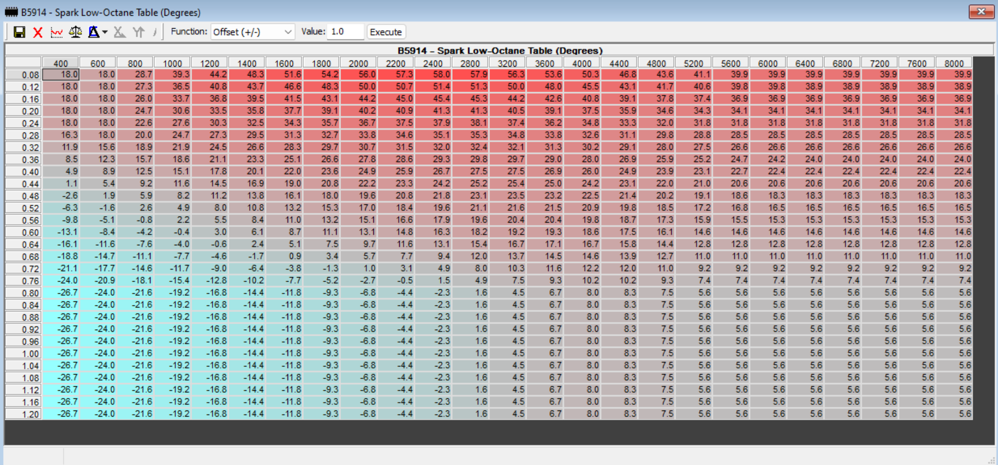Click cell 0.9 in row 0.68
Screen dimensions: 998x465
284,256
